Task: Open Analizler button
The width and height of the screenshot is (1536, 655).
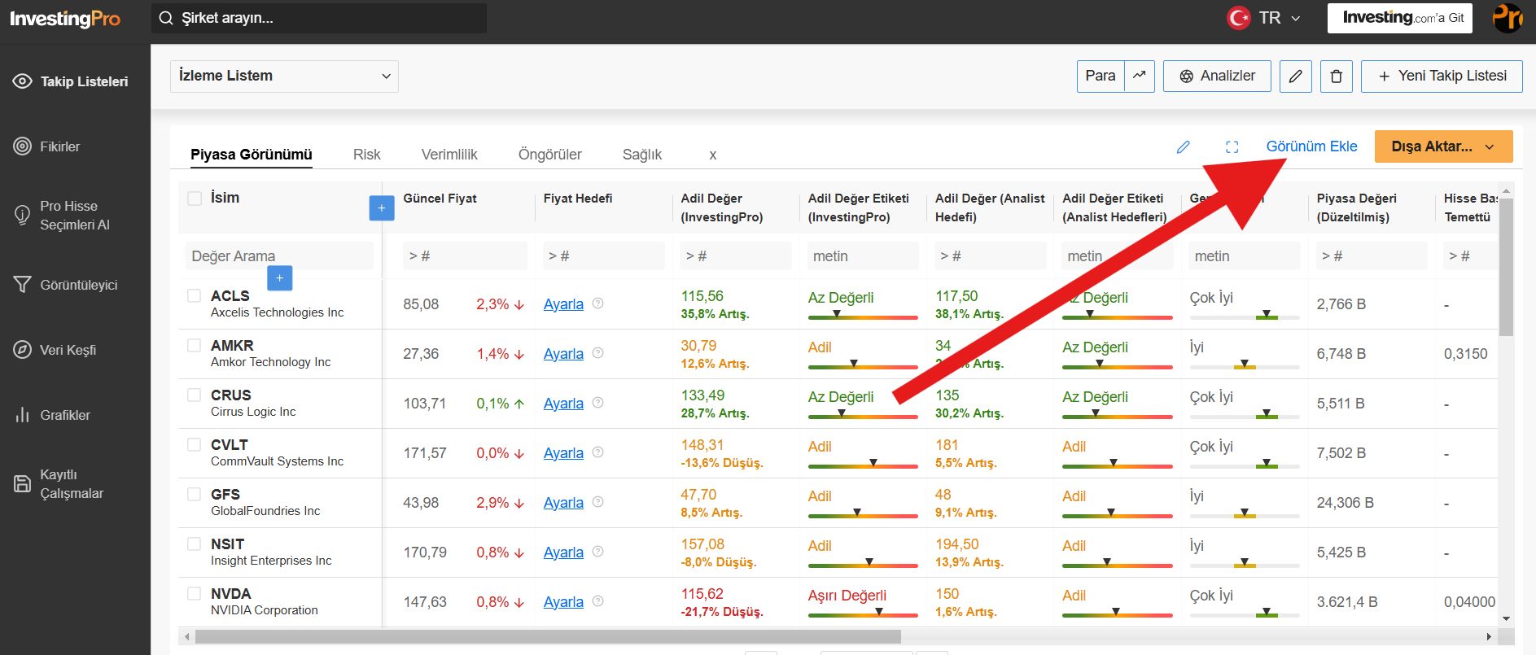Action: [1217, 76]
